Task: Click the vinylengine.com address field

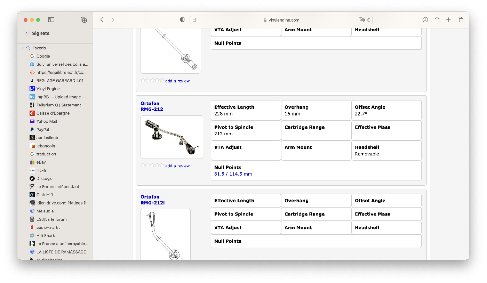Action: click(281, 20)
